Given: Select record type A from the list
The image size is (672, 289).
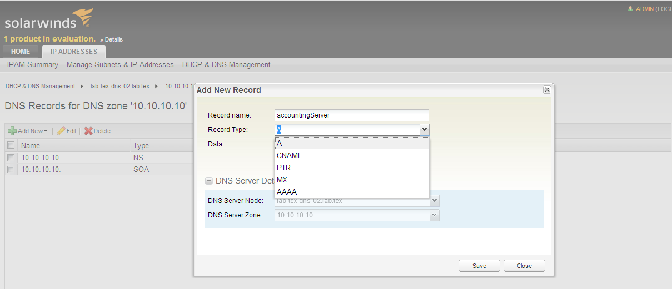Looking at the screenshot, I should tap(352, 143).
